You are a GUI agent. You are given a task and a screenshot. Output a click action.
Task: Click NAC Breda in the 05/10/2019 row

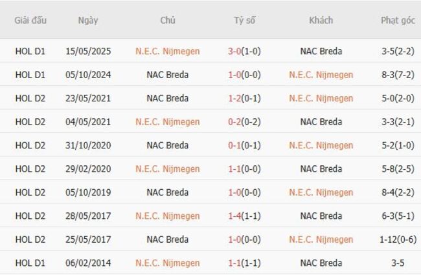coord(168,192)
